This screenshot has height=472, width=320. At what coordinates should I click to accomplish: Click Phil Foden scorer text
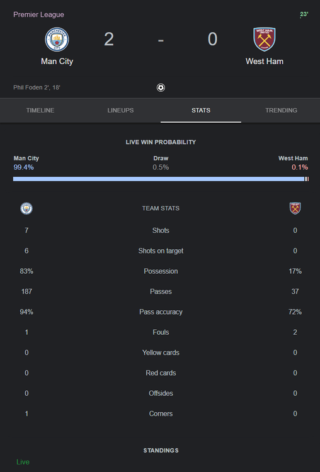coord(37,87)
